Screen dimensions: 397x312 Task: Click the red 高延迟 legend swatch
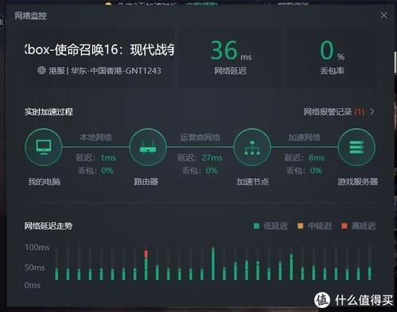pyautogui.click(x=345, y=225)
